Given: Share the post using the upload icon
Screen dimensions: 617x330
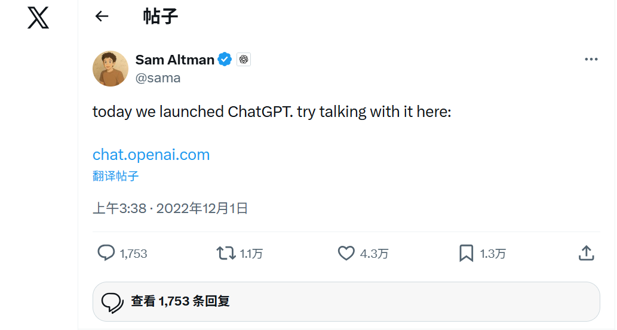Looking at the screenshot, I should point(586,253).
